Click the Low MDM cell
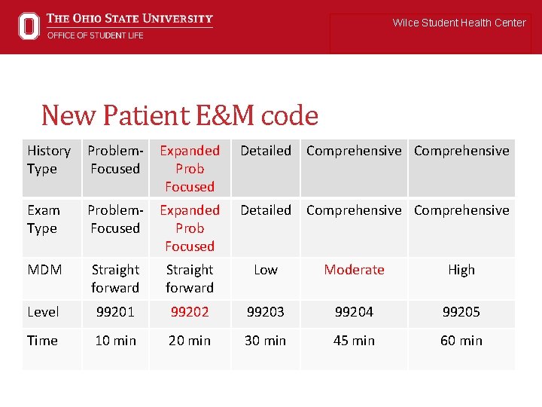 [x=266, y=279]
